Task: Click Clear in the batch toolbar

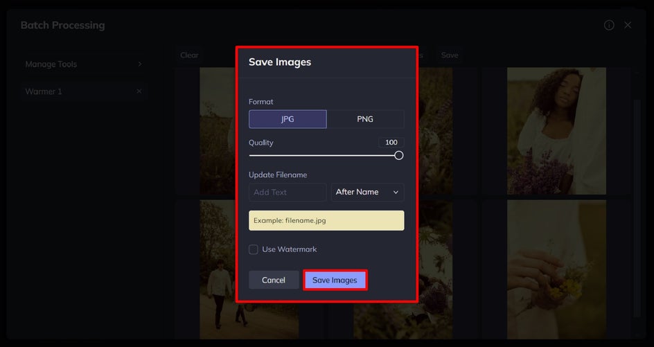Action: point(189,55)
